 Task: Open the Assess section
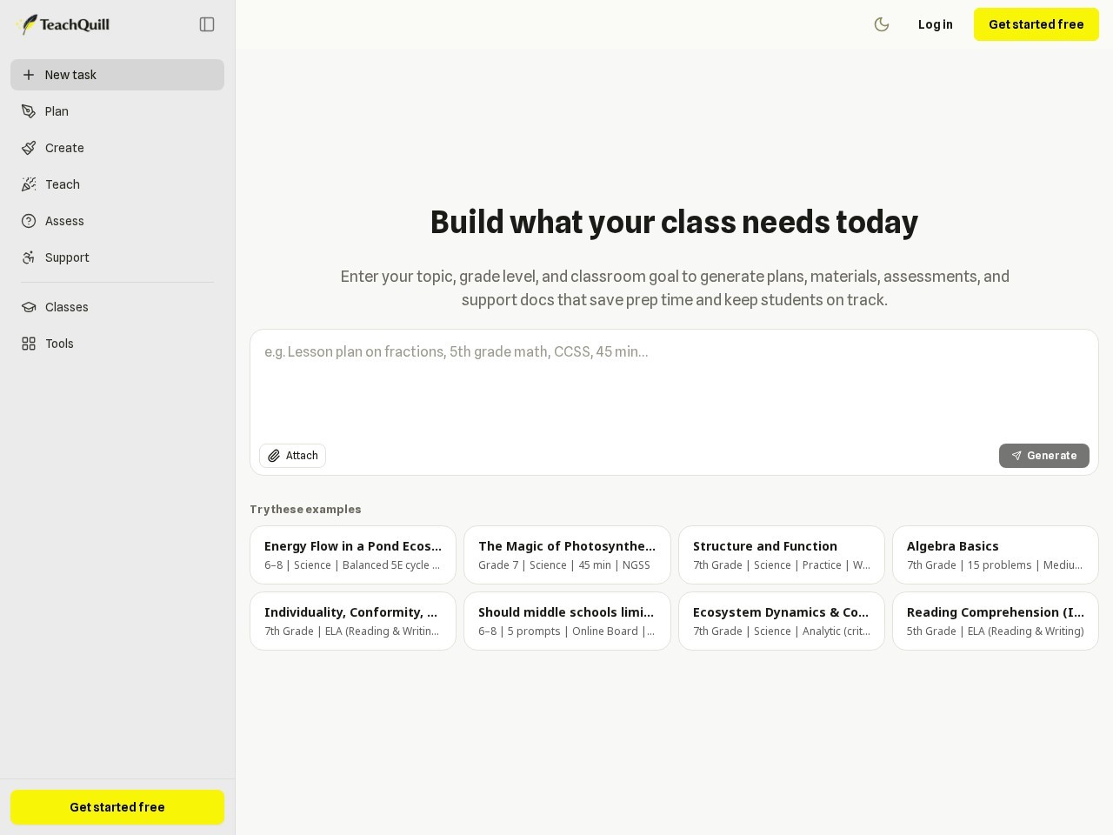tap(117, 221)
